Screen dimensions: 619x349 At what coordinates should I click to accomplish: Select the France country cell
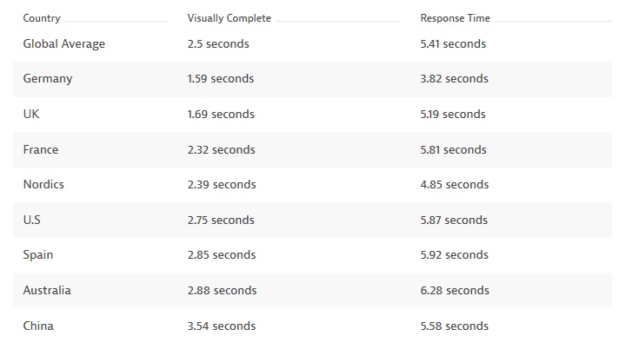(41, 149)
